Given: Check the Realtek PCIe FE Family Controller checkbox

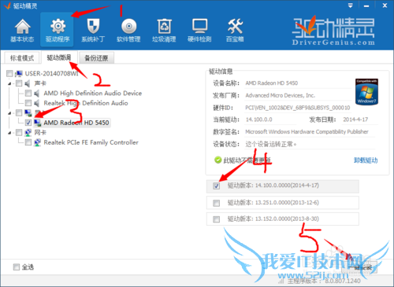Looking at the screenshot, I should (x=28, y=142).
